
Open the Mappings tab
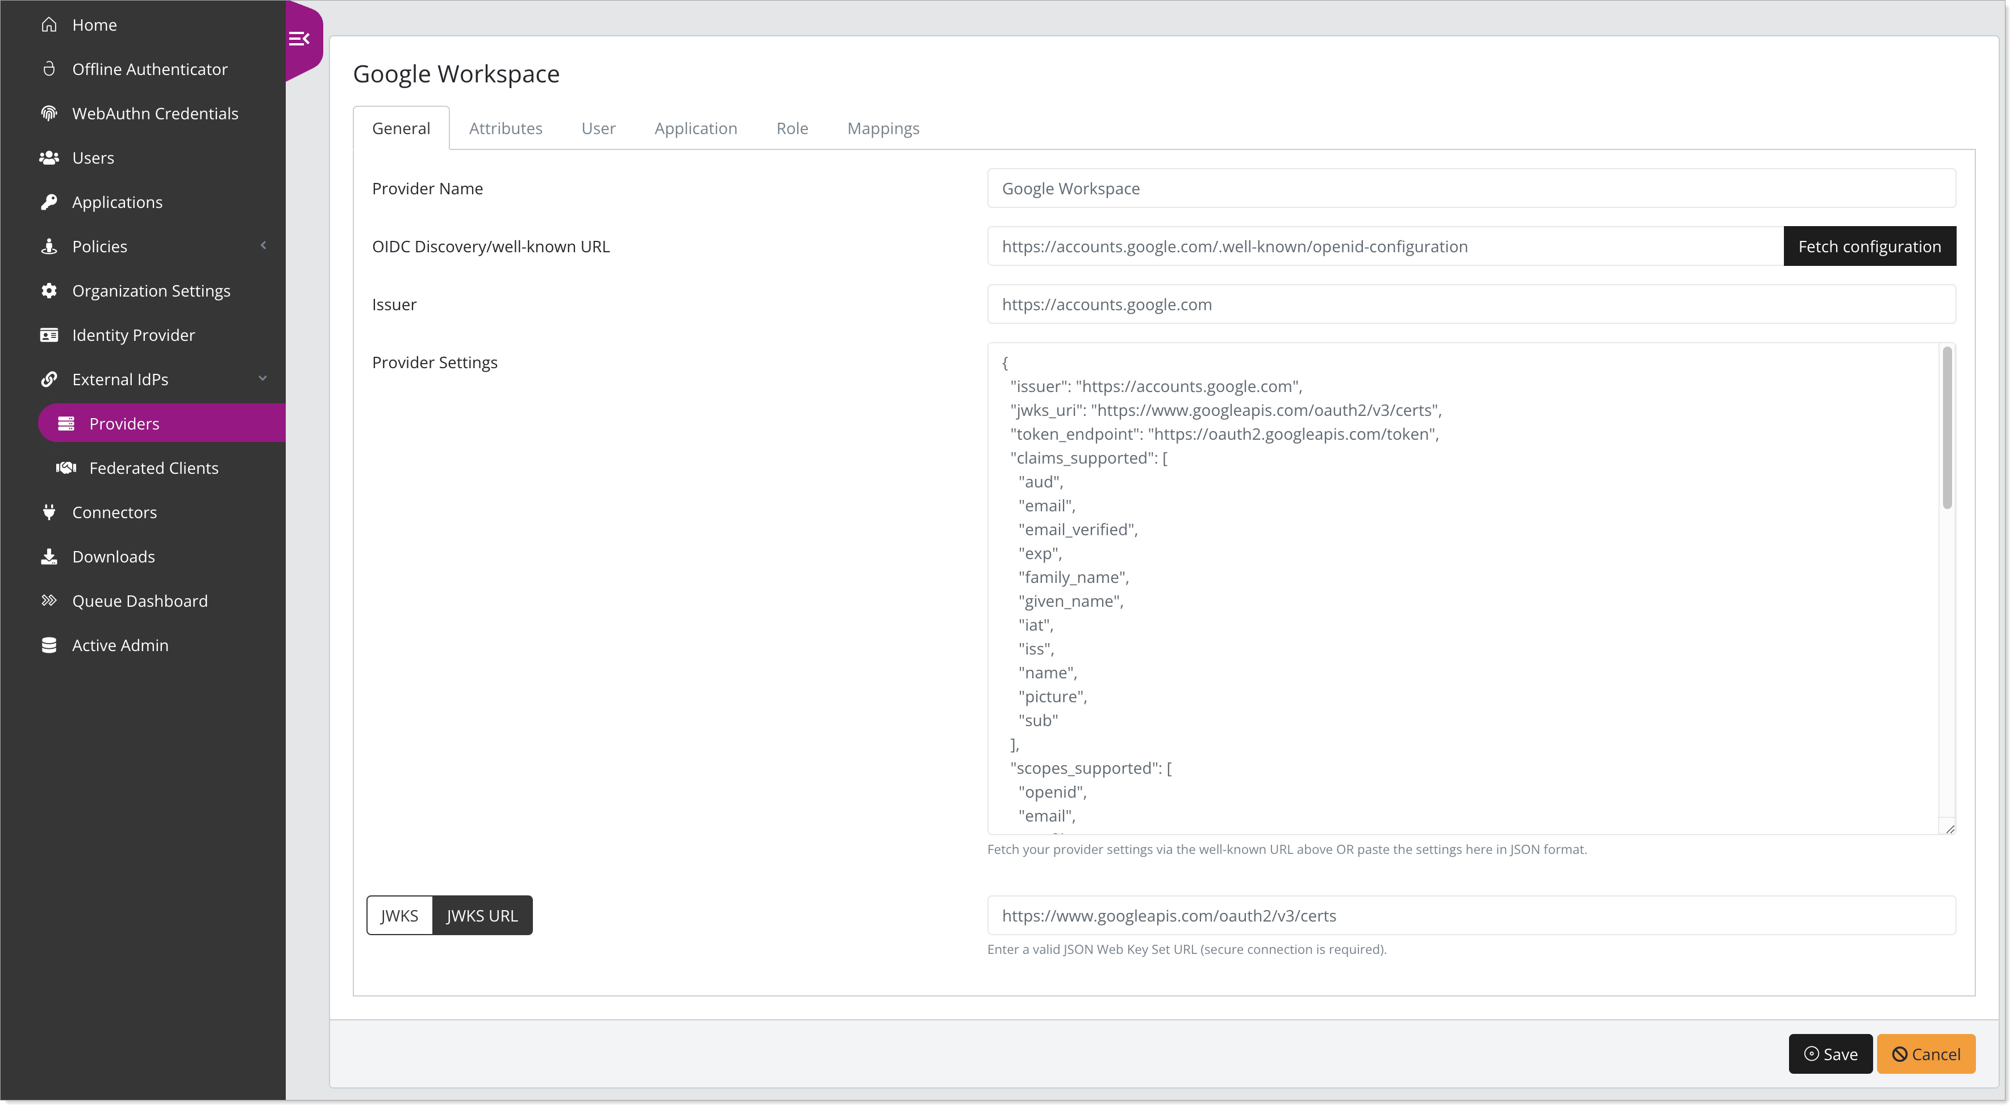[883, 127]
